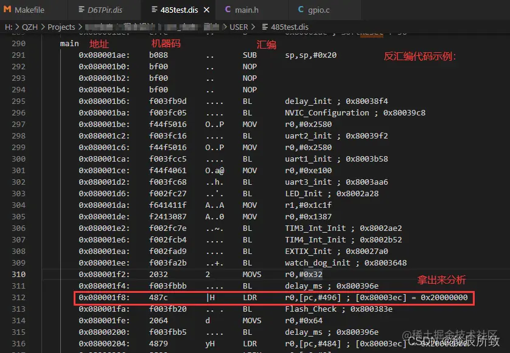Click line number 312
This screenshot has width=510, height=353.
[18, 298]
